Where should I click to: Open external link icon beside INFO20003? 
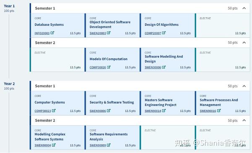pos(52,33)
